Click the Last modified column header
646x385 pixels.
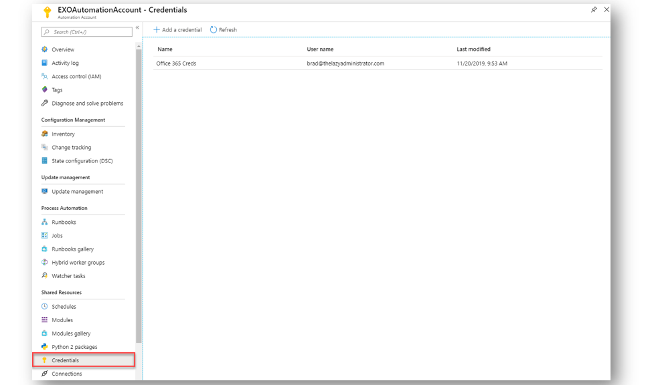click(x=473, y=49)
